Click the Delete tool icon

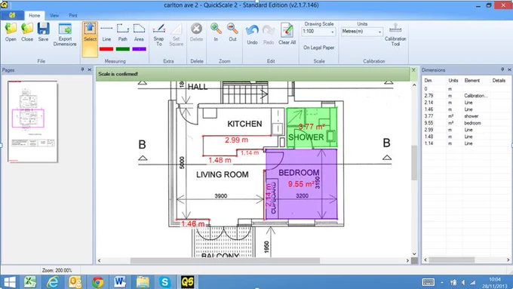coord(196,32)
